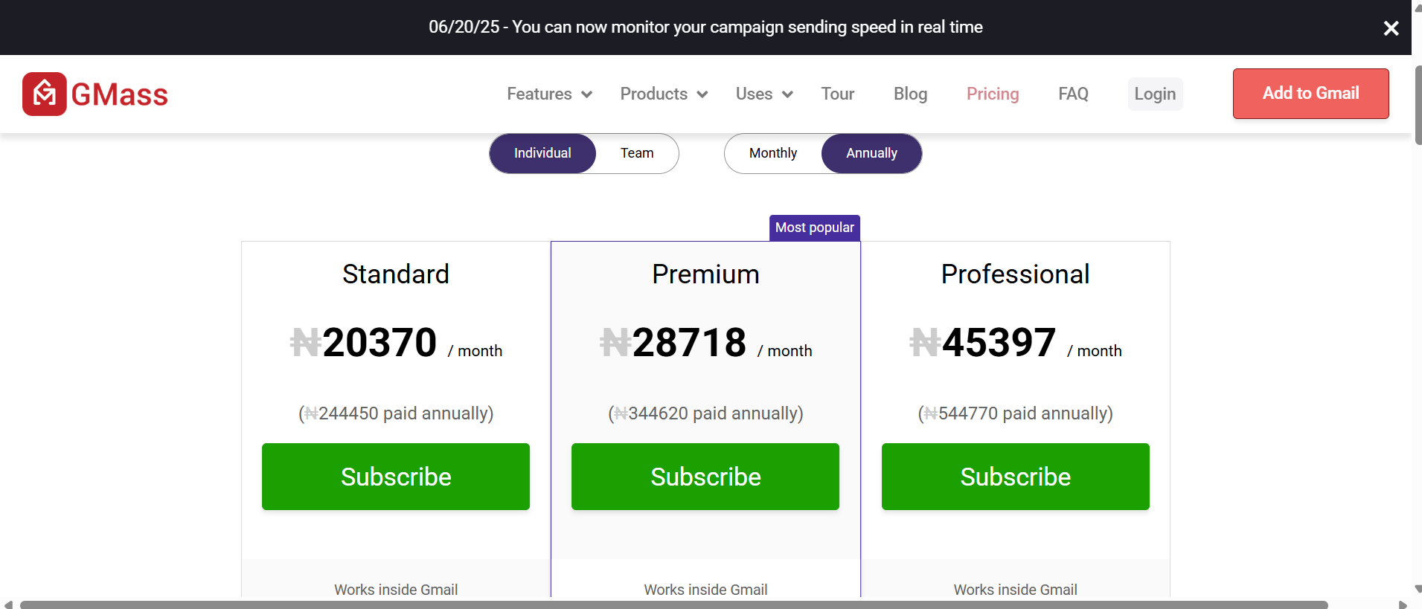Switch billing to Monthly

(x=774, y=153)
